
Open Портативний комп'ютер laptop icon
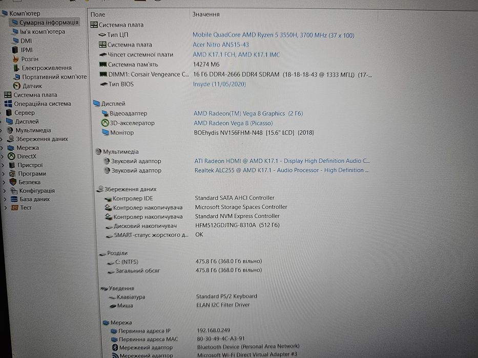tap(17, 77)
